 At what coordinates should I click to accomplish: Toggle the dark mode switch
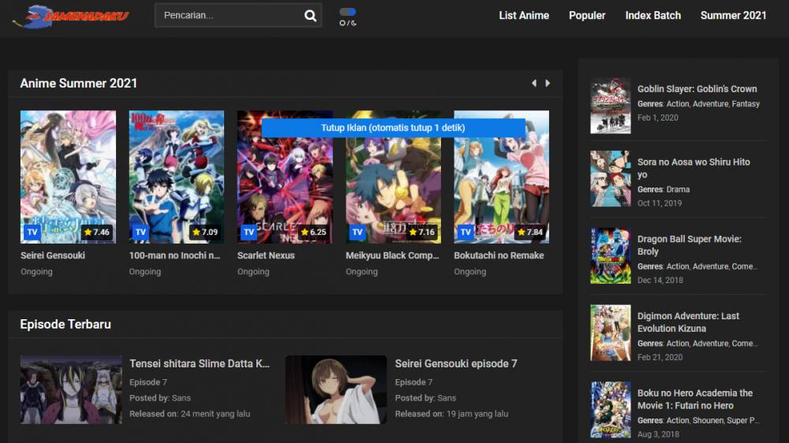pos(348,12)
